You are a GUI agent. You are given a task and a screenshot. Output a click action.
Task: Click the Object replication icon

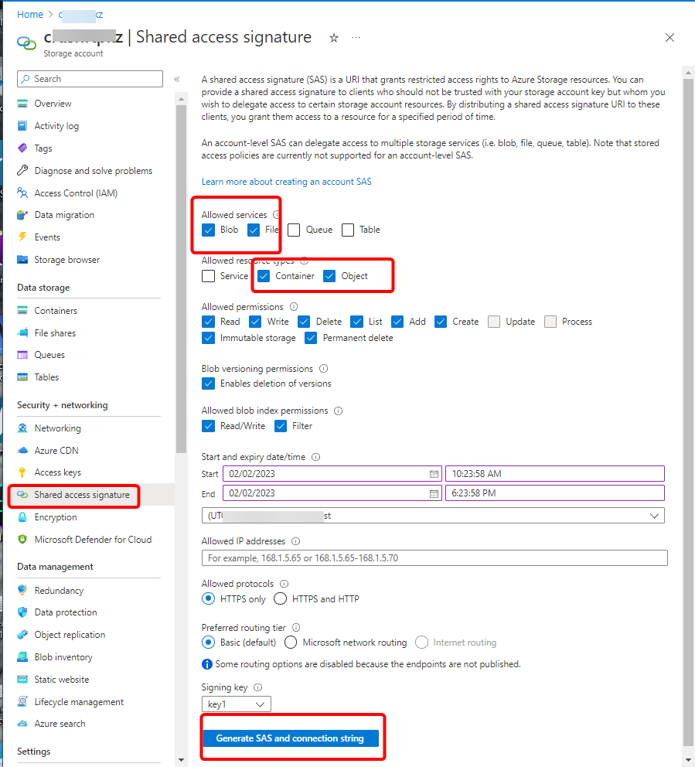(x=22, y=635)
